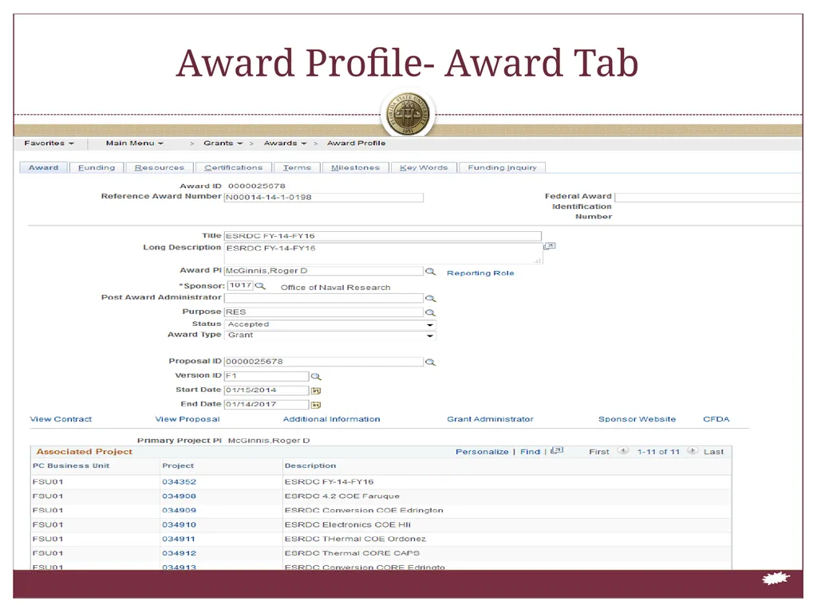Go to previous rows in Associated Project grid
Viewport: 817px width, 612px height.
622,451
